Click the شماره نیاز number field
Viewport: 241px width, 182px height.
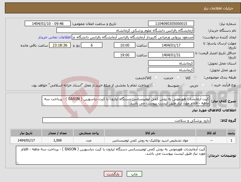coord(171,24)
